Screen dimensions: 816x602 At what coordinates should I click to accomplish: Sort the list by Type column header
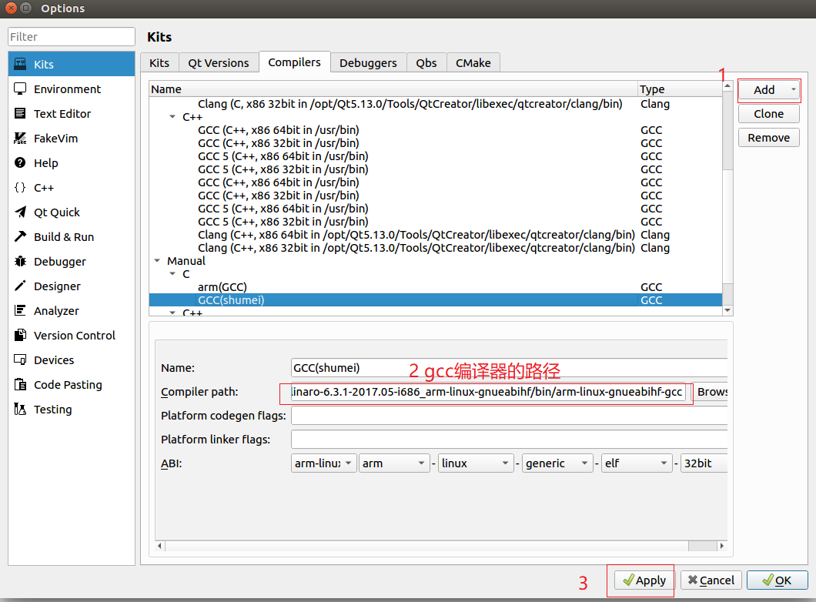(x=680, y=89)
